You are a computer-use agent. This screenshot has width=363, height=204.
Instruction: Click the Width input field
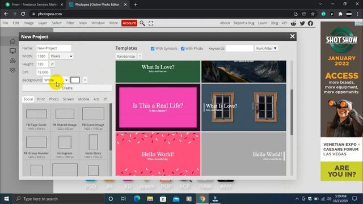click(42, 56)
